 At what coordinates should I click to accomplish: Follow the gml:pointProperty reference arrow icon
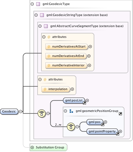[118, 134]
